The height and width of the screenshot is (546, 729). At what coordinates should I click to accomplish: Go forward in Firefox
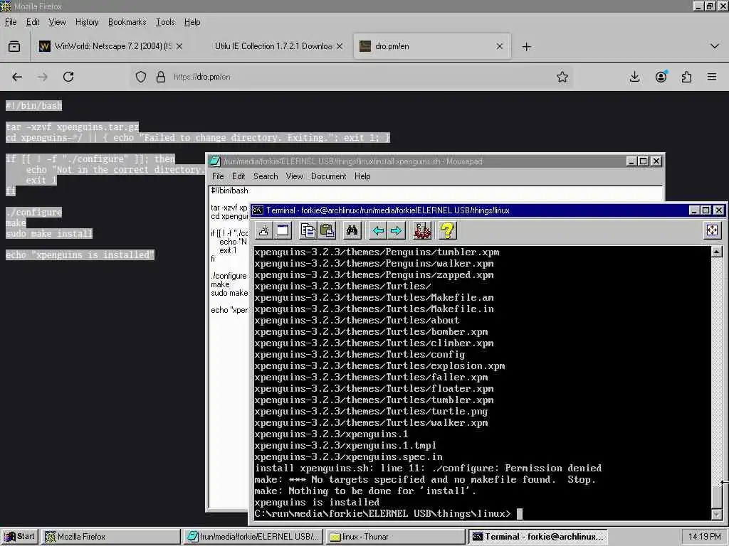43,77
